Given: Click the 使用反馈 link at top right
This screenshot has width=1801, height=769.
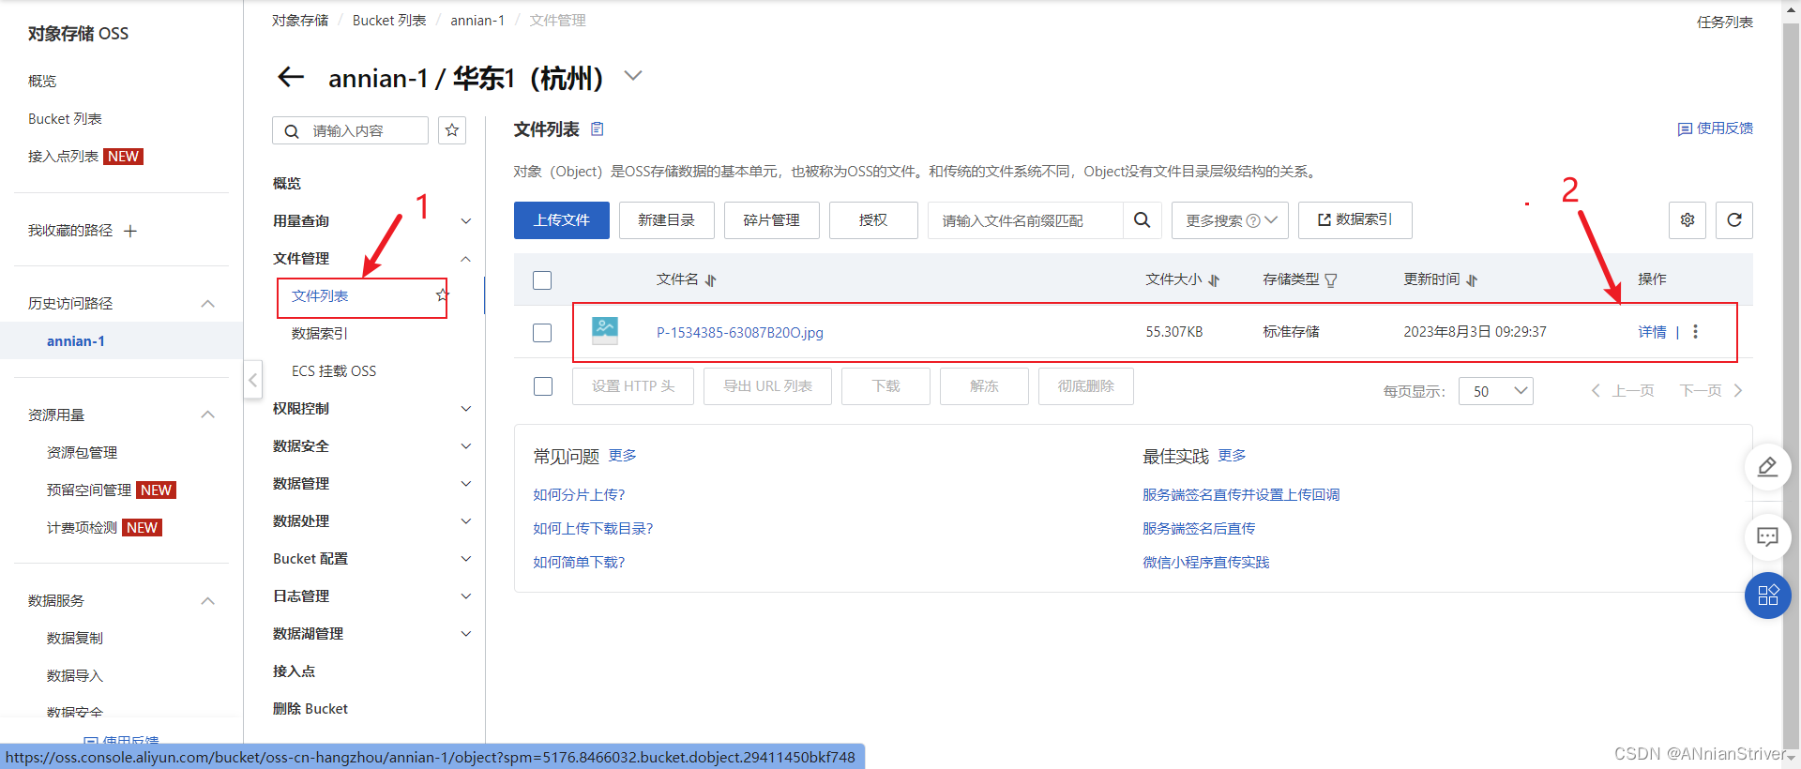Looking at the screenshot, I should click(1715, 128).
